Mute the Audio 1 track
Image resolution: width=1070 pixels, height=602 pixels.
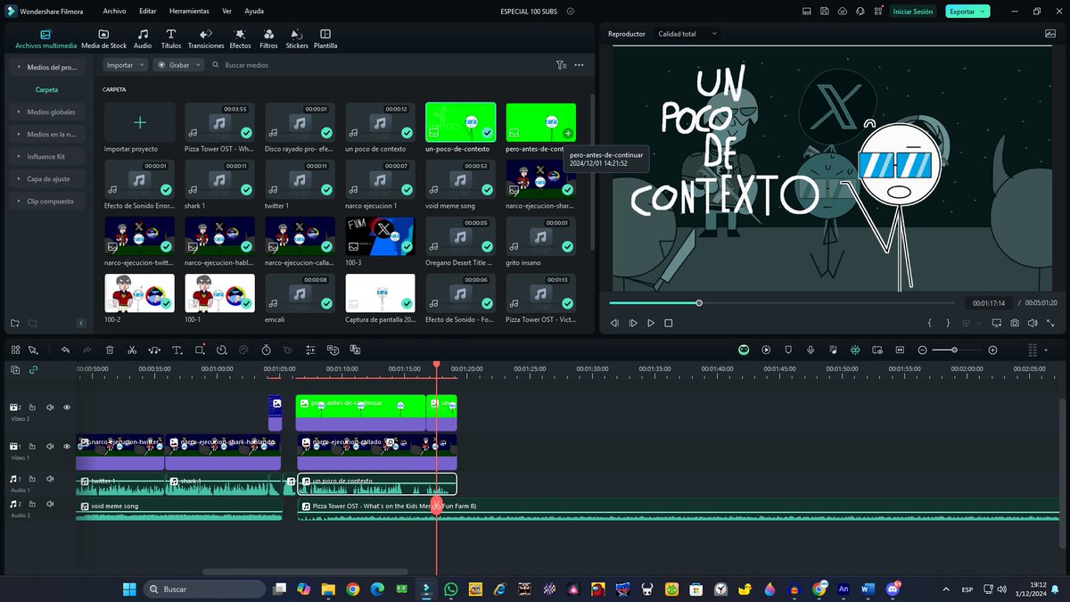click(49, 480)
